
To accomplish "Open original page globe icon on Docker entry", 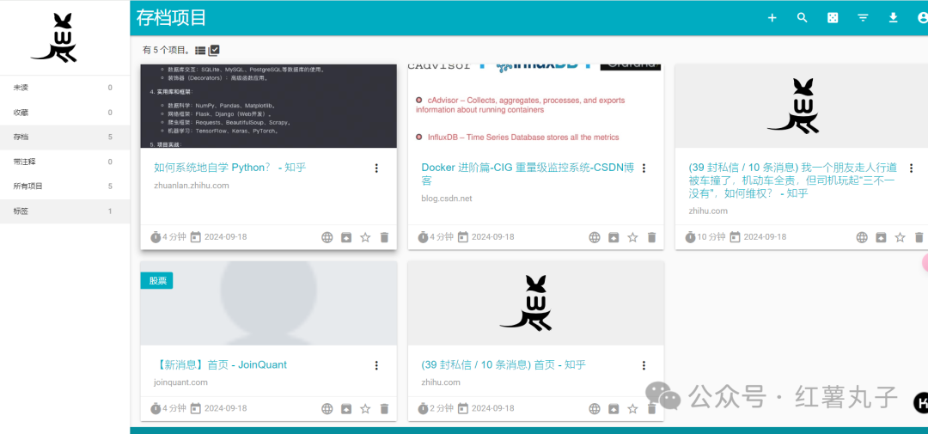I will pyautogui.click(x=595, y=237).
